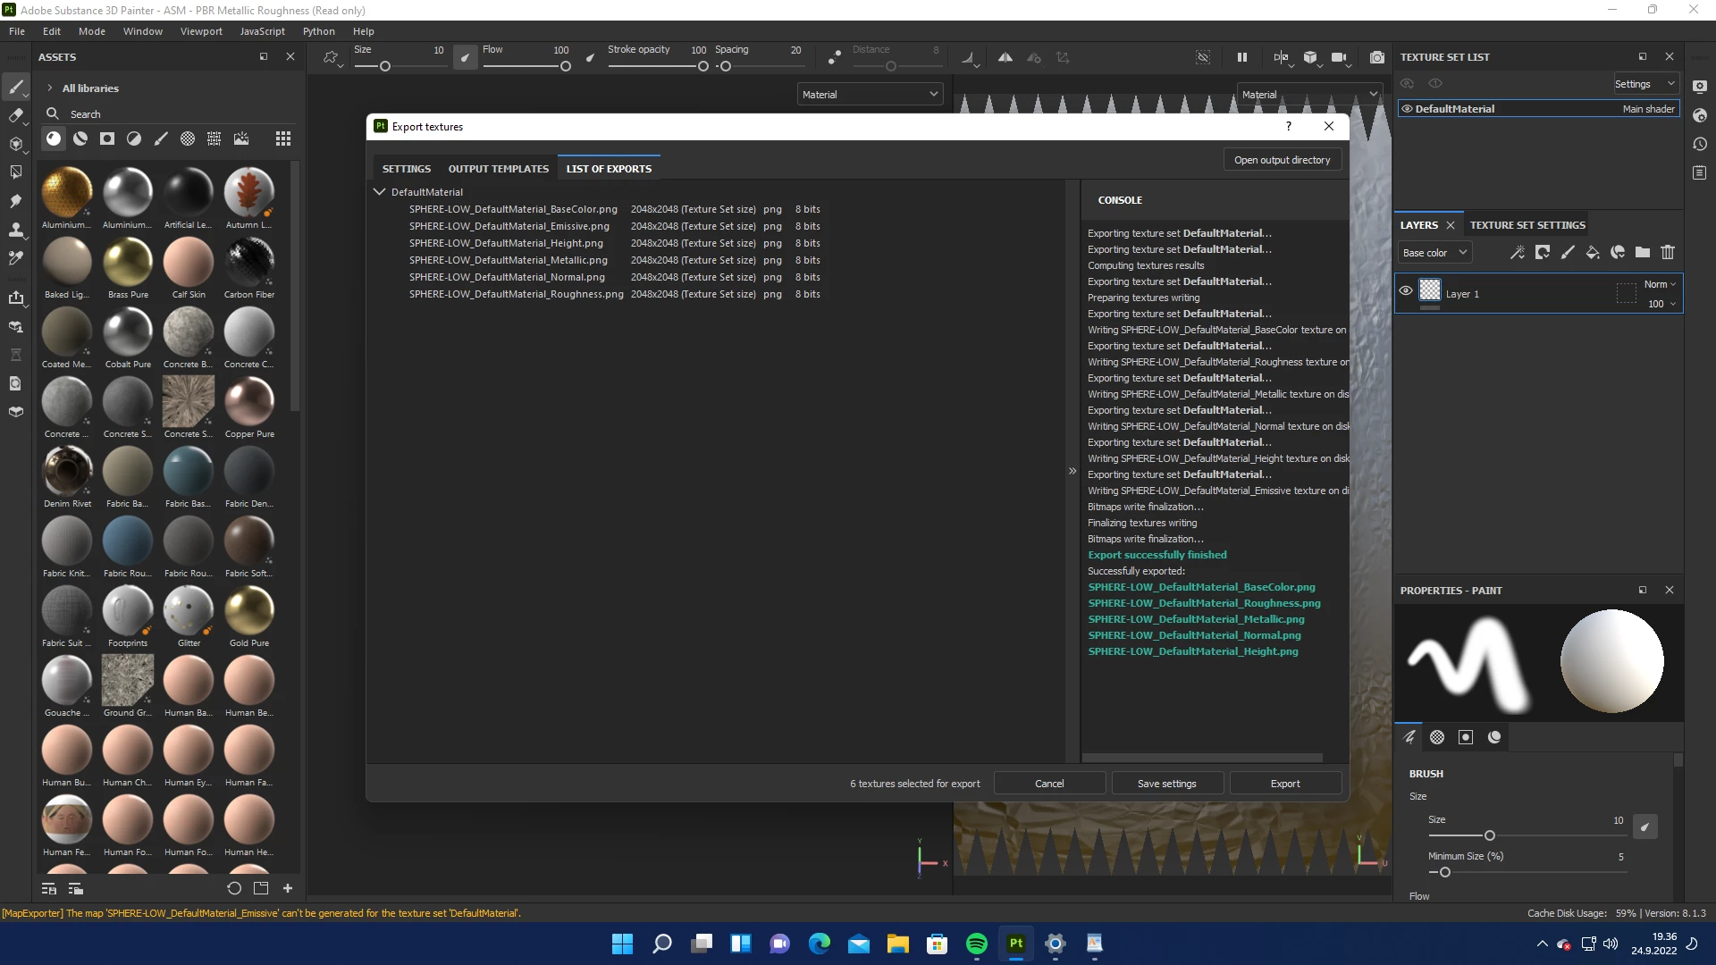Open the Base color channel dropdown

click(x=1434, y=253)
